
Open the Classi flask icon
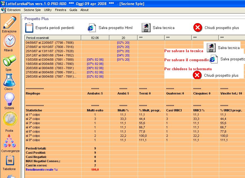tap(9, 80)
